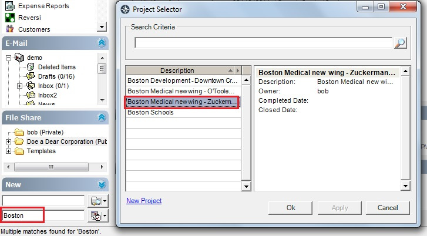Click the empty upper New panel field
This screenshot has width=427, height=236.
[43, 201]
